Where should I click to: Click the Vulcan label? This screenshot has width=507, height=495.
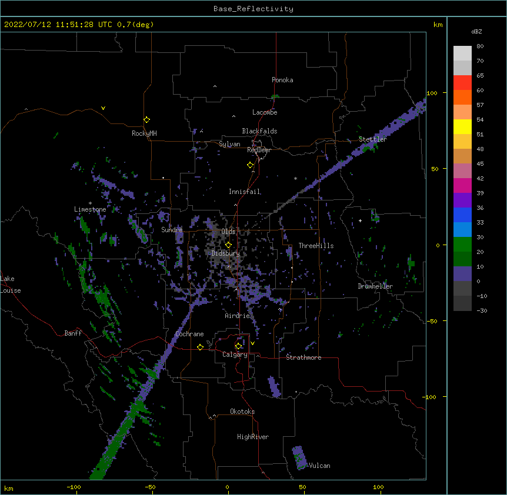pyautogui.click(x=319, y=466)
